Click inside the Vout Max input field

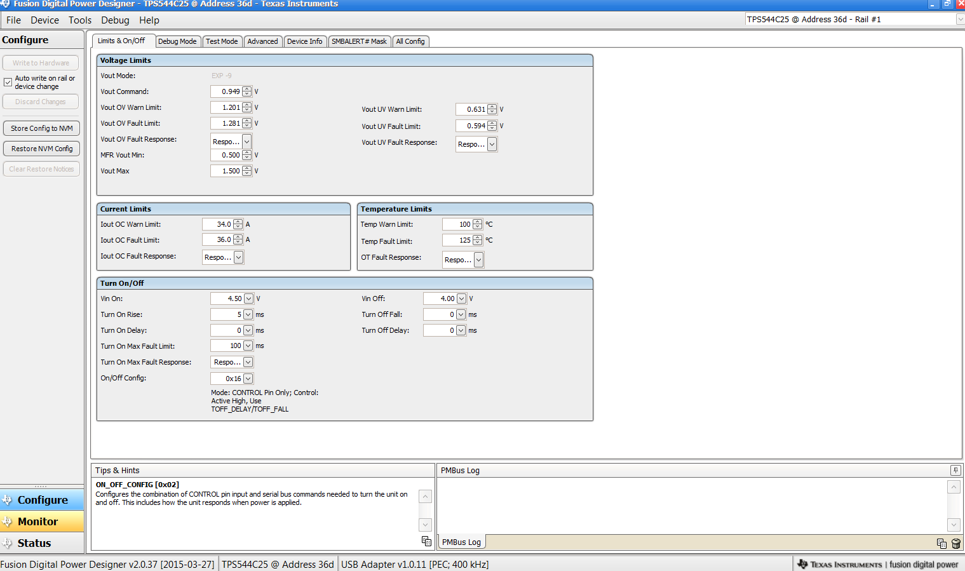point(227,170)
